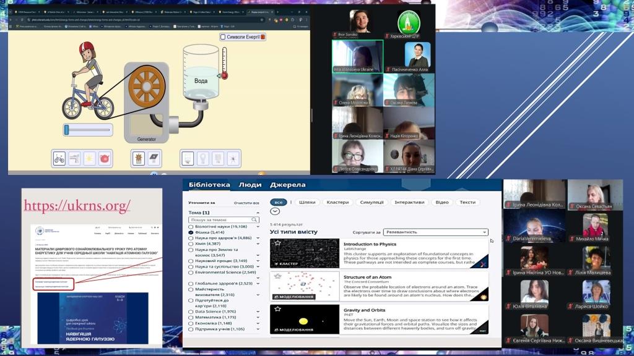Expand the Наука та суспільство subtopics chevron
This screenshot has width=634, height=356.
[258, 266]
